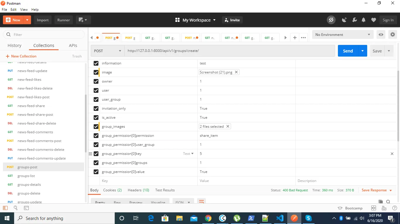Click the request URL input field
The height and width of the screenshot is (224, 400).
pyautogui.click(x=230, y=51)
